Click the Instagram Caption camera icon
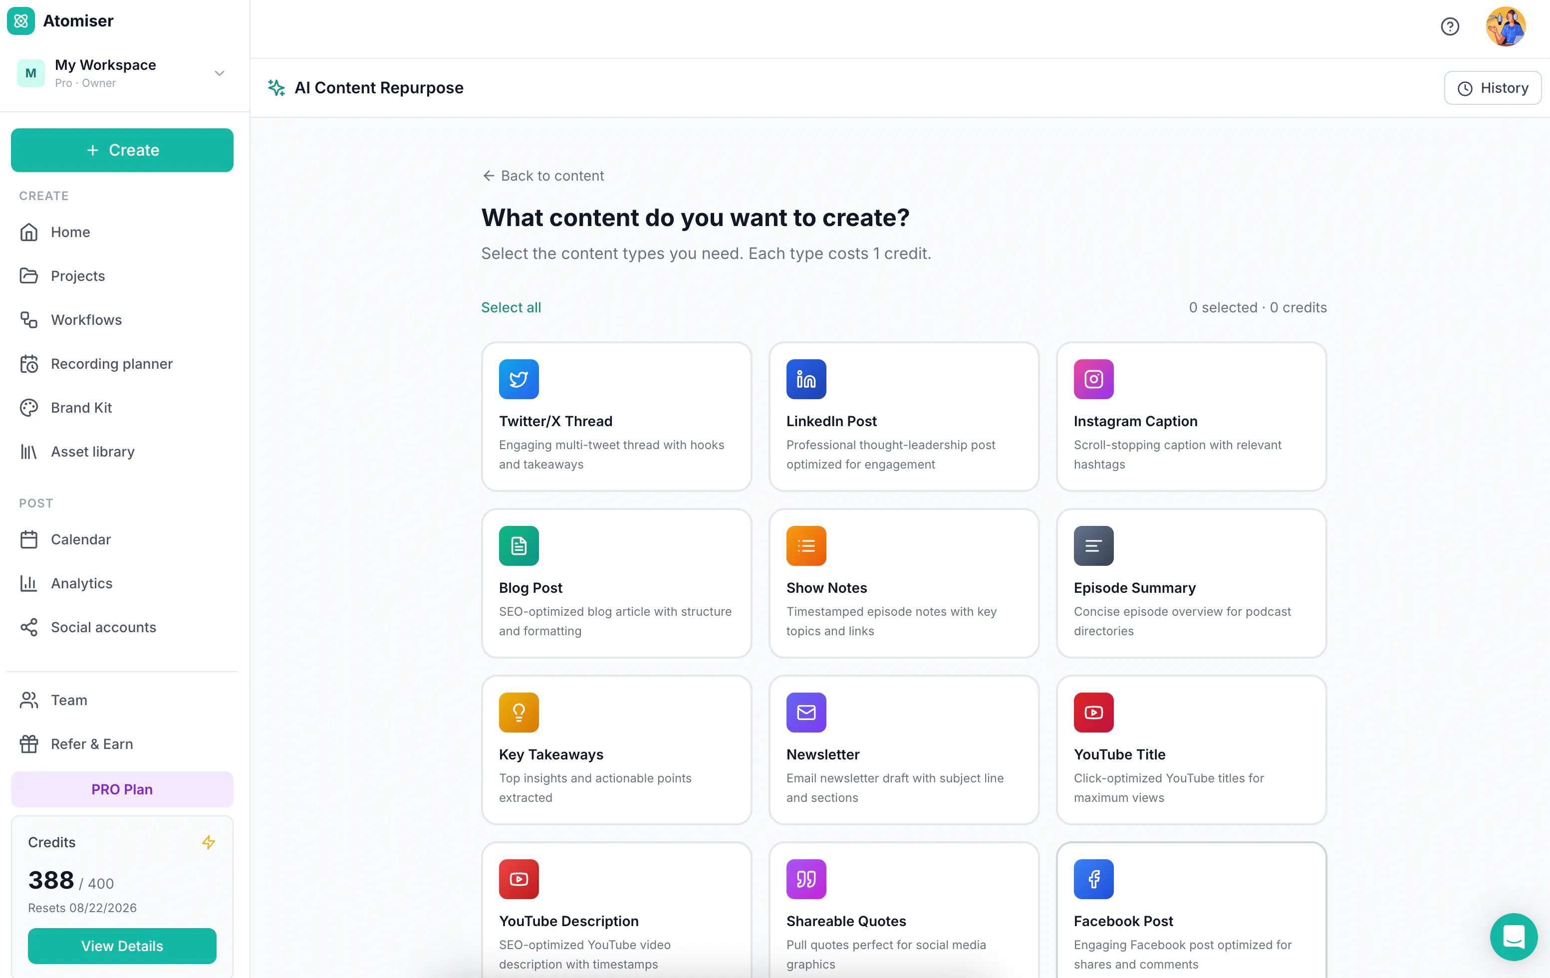This screenshot has height=978, width=1550. tap(1093, 379)
